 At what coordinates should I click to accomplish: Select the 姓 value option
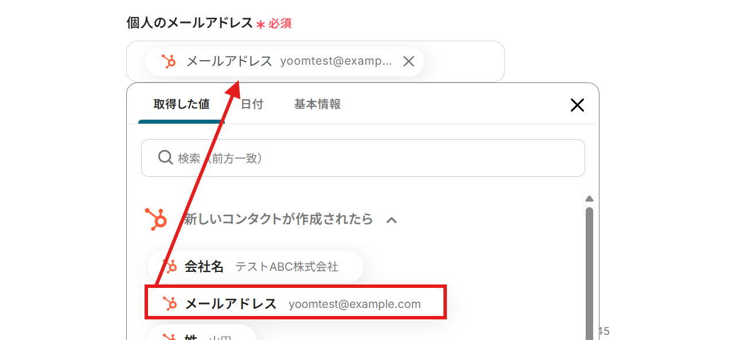click(x=202, y=335)
